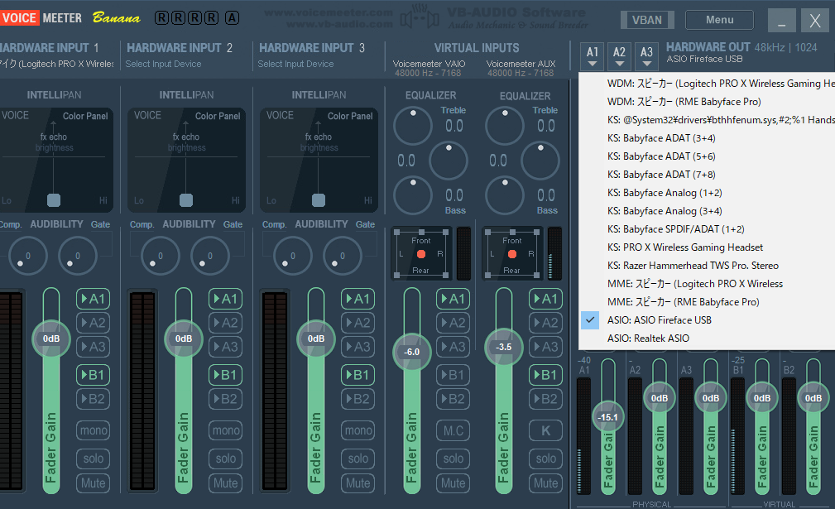Click Hardware Input 1 Comp knob
This screenshot has height=509, width=835.
pos(27,256)
